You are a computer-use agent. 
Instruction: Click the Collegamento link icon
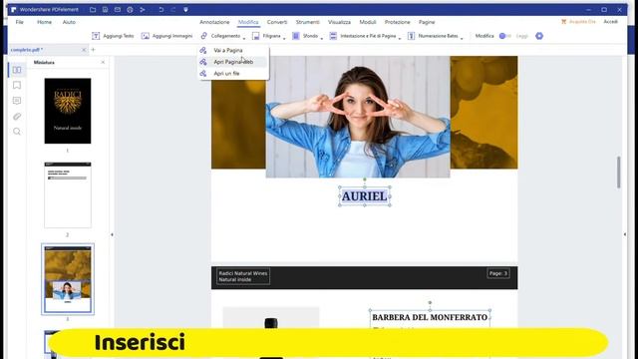click(x=203, y=36)
